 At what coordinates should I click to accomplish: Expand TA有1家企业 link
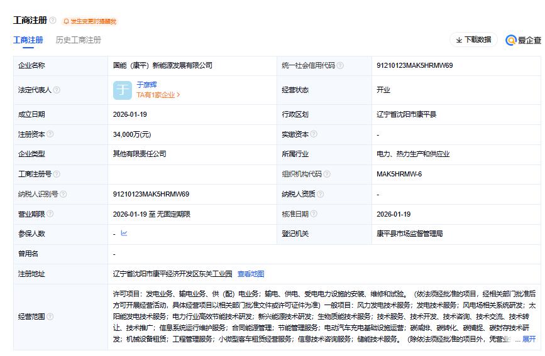point(158,95)
